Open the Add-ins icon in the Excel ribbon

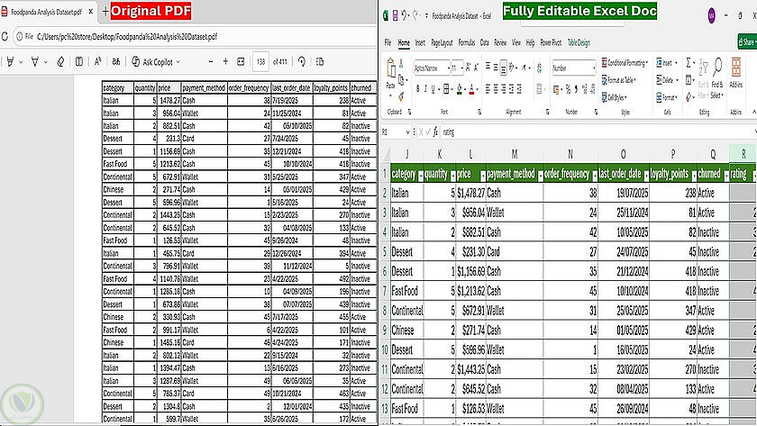click(x=735, y=68)
